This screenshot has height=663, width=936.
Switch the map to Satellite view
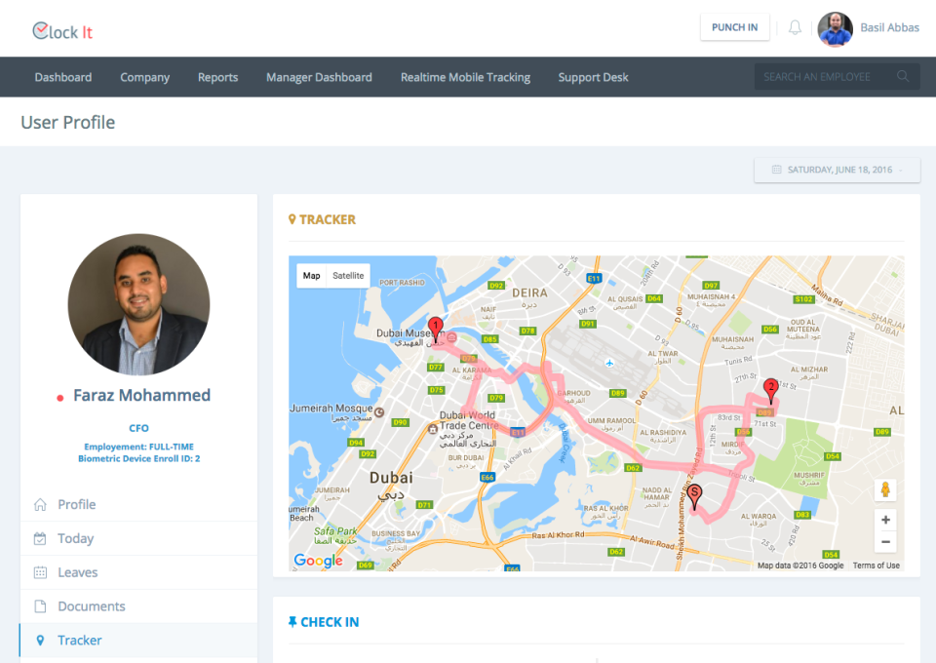[x=348, y=275]
